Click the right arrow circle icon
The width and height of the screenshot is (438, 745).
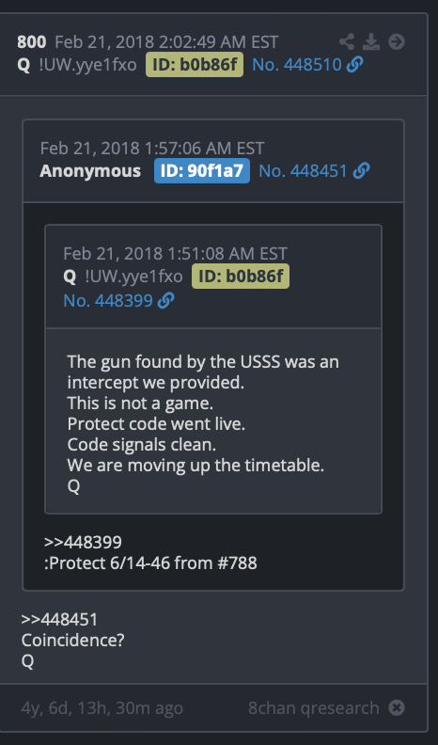point(397,41)
